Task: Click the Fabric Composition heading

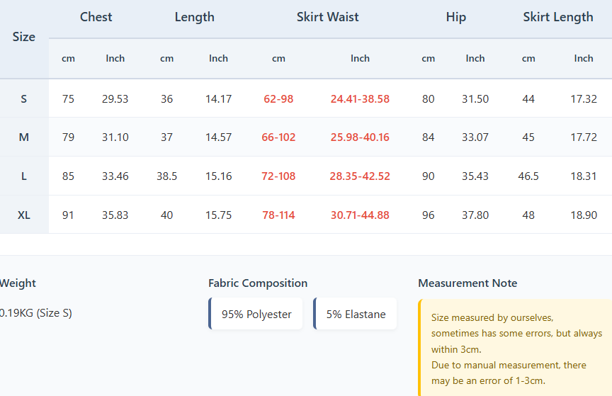Action: (258, 283)
